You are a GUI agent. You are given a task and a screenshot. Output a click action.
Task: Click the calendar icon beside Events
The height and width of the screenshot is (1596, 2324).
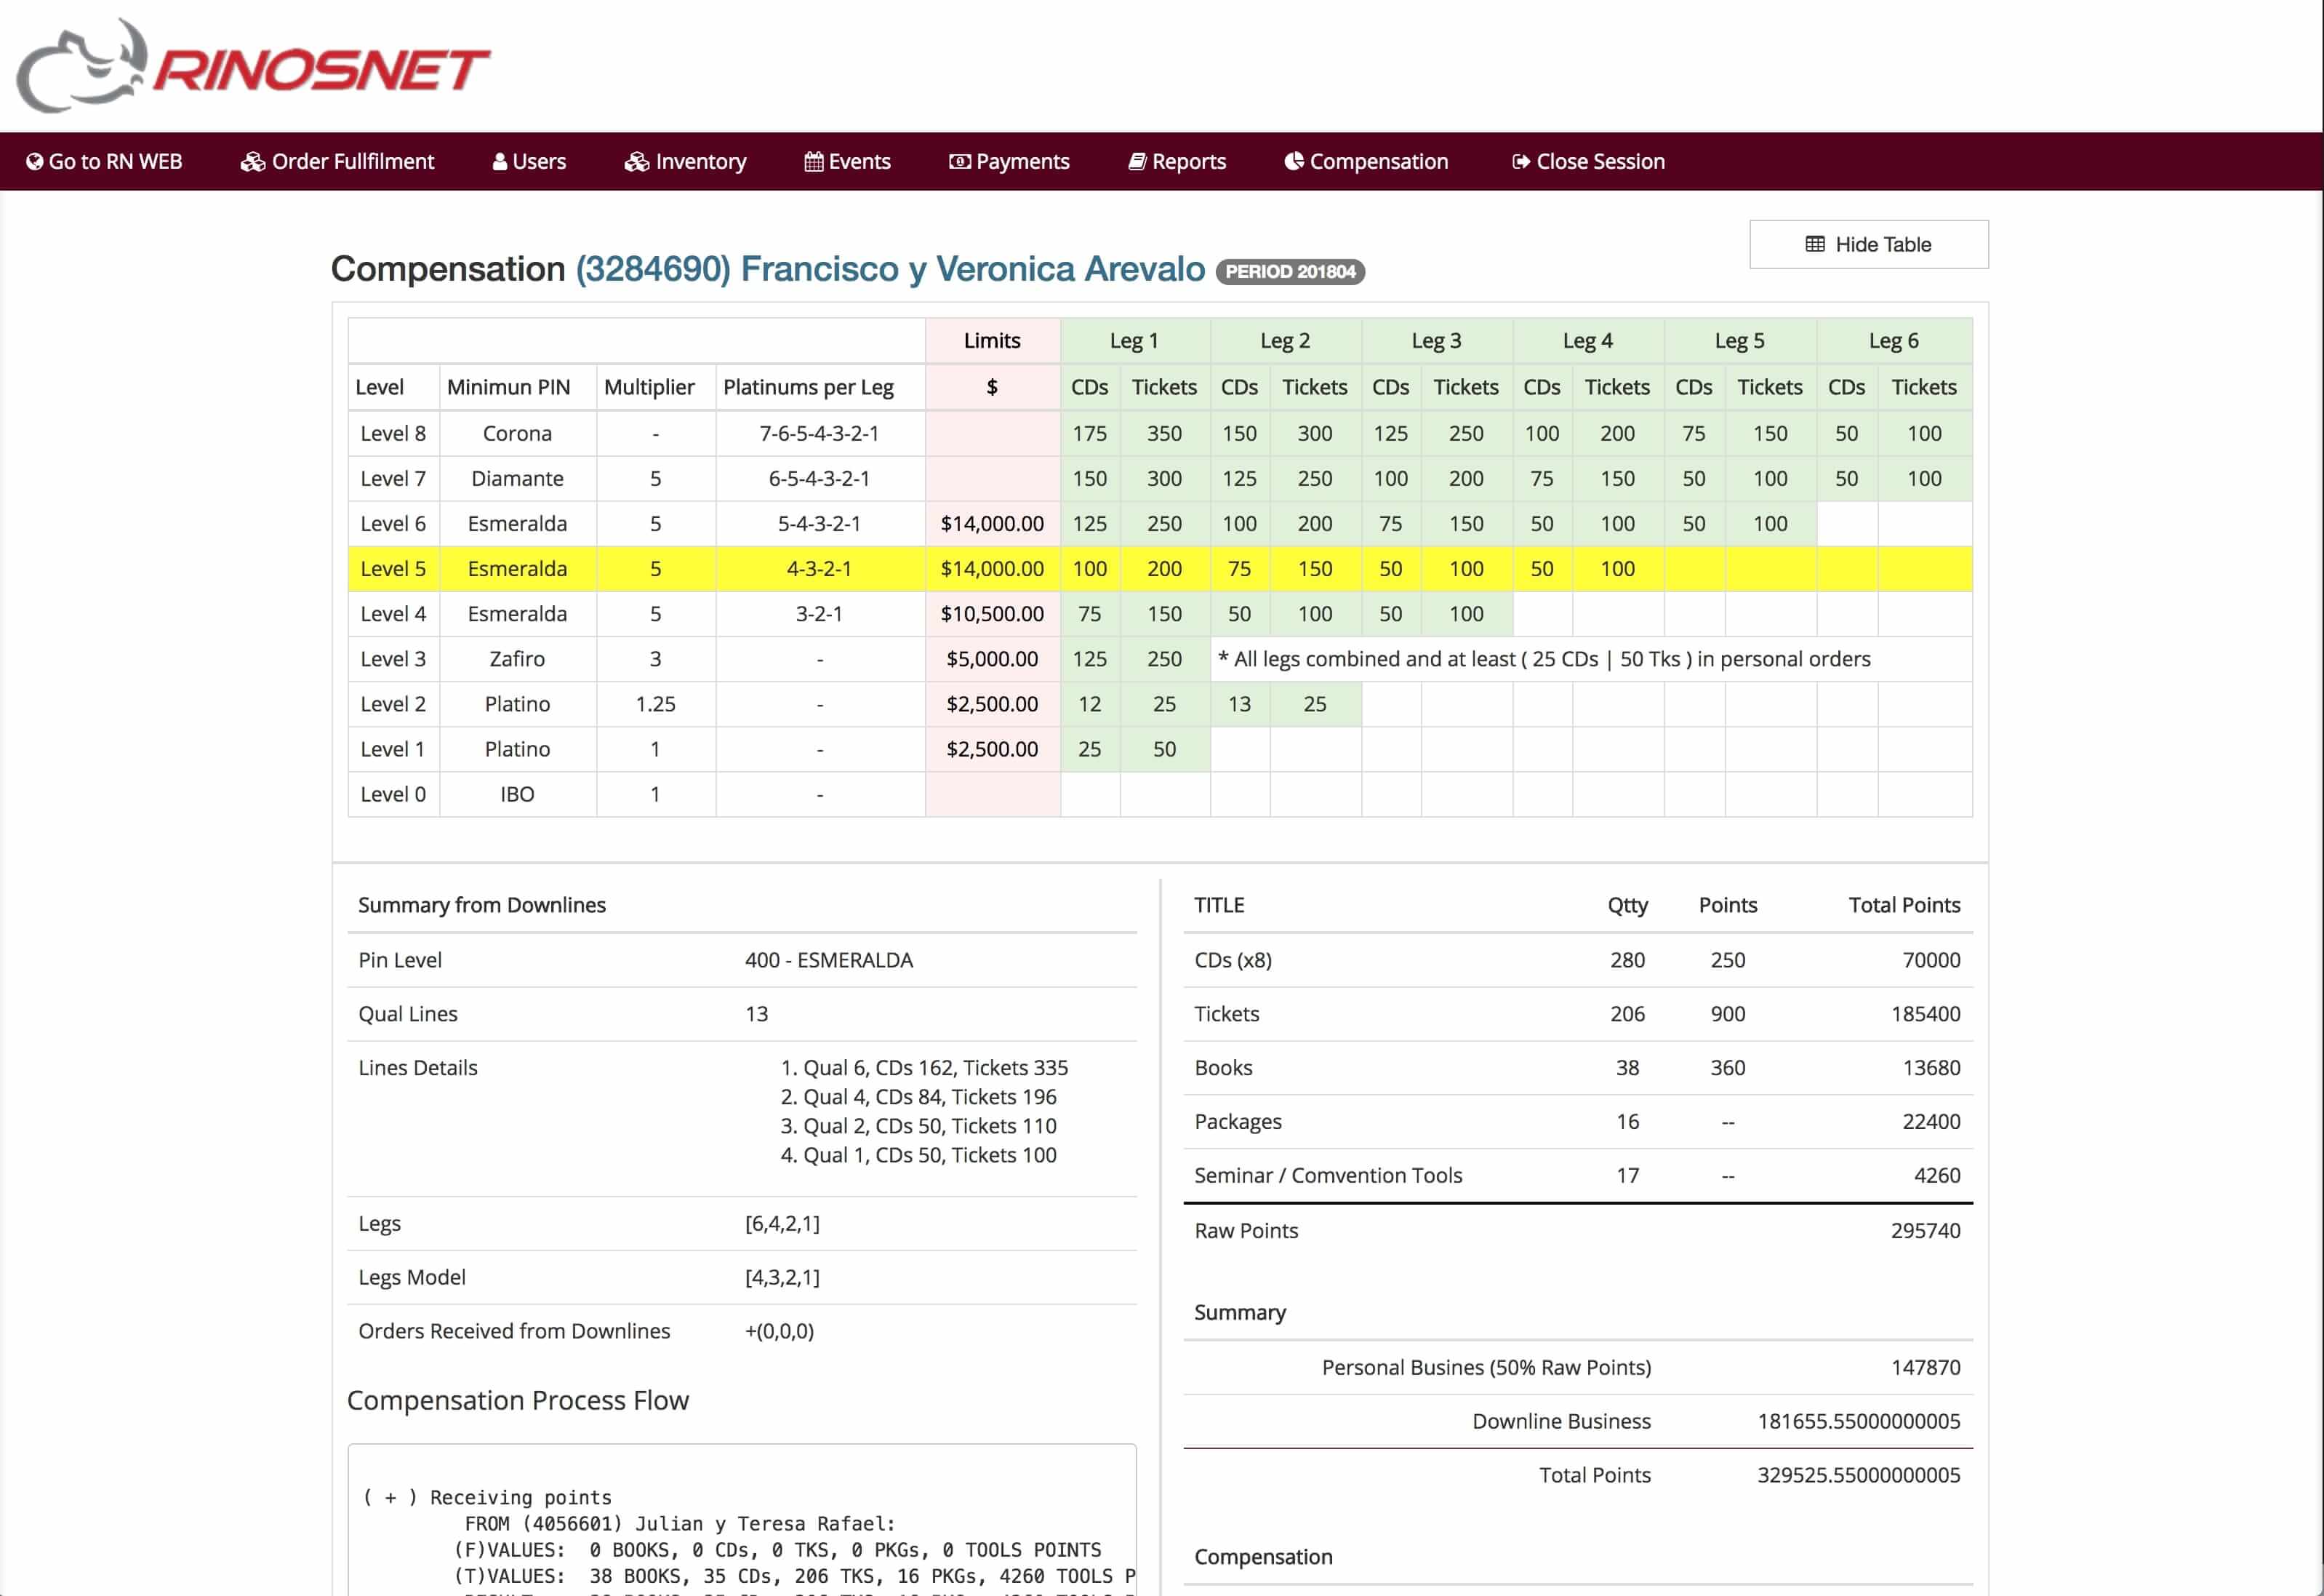[x=814, y=161]
